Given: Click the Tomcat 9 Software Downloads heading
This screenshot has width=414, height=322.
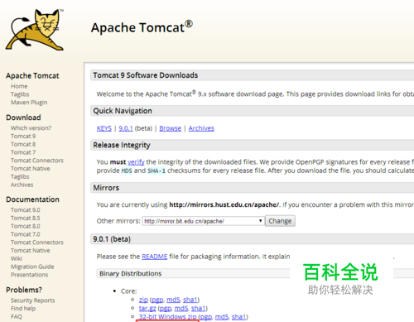Looking at the screenshot, I should 146,75.
